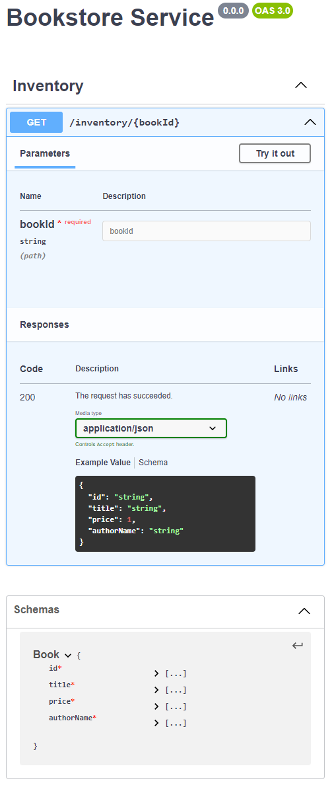Viewport: 334px width, 793px height.
Task: Click the Try it out button
Action: pos(275,153)
